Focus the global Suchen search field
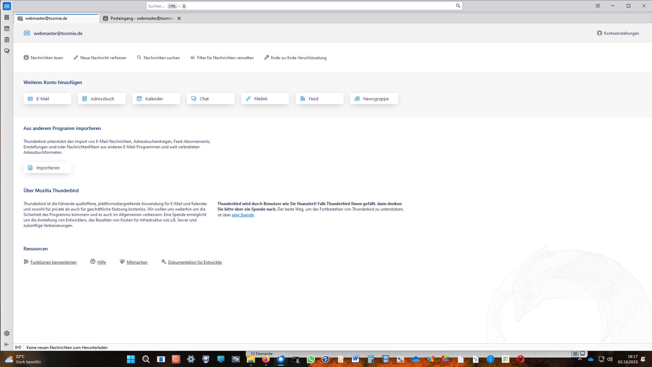The image size is (652, 367). pyautogui.click(x=304, y=6)
